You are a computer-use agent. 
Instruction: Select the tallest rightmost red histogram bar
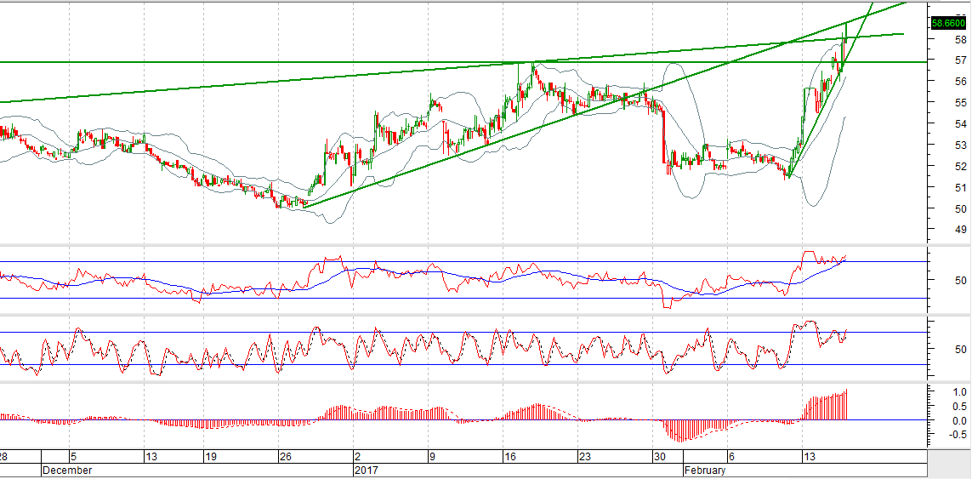[x=847, y=404]
